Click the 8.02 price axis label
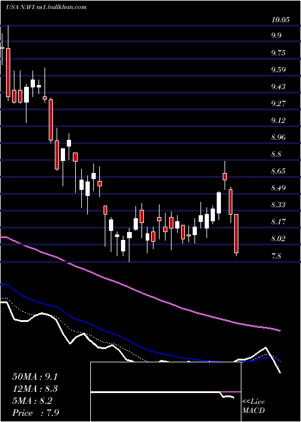 pos(278,239)
